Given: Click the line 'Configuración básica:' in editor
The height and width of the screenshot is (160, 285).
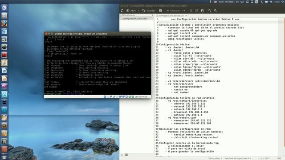Looking at the screenshot, I should click(x=175, y=44).
